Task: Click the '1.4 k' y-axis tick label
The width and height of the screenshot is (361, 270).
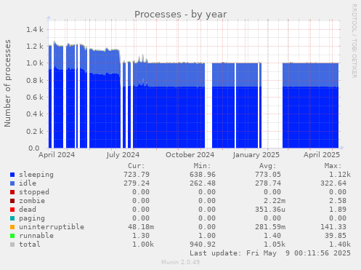Action: (35, 30)
